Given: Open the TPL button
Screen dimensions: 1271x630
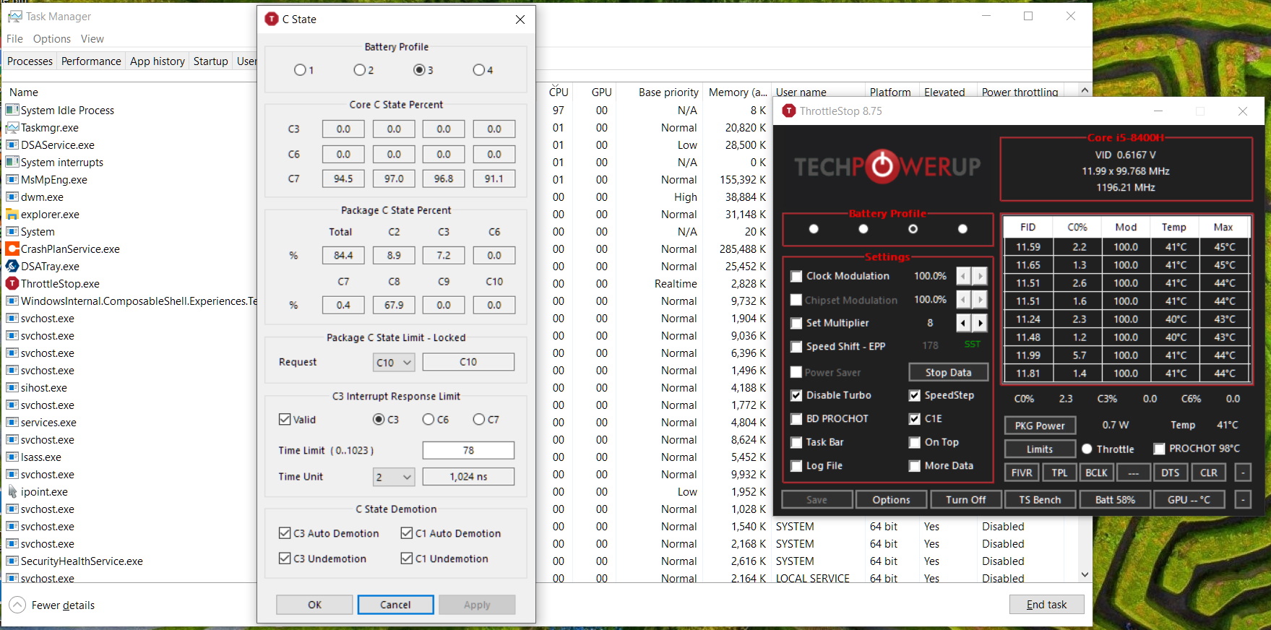Looking at the screenshot, I should click(x=1059, y=473).
